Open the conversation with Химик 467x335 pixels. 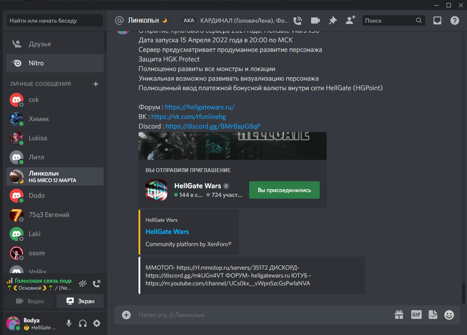pyautogui.click(x=55, y=119)
